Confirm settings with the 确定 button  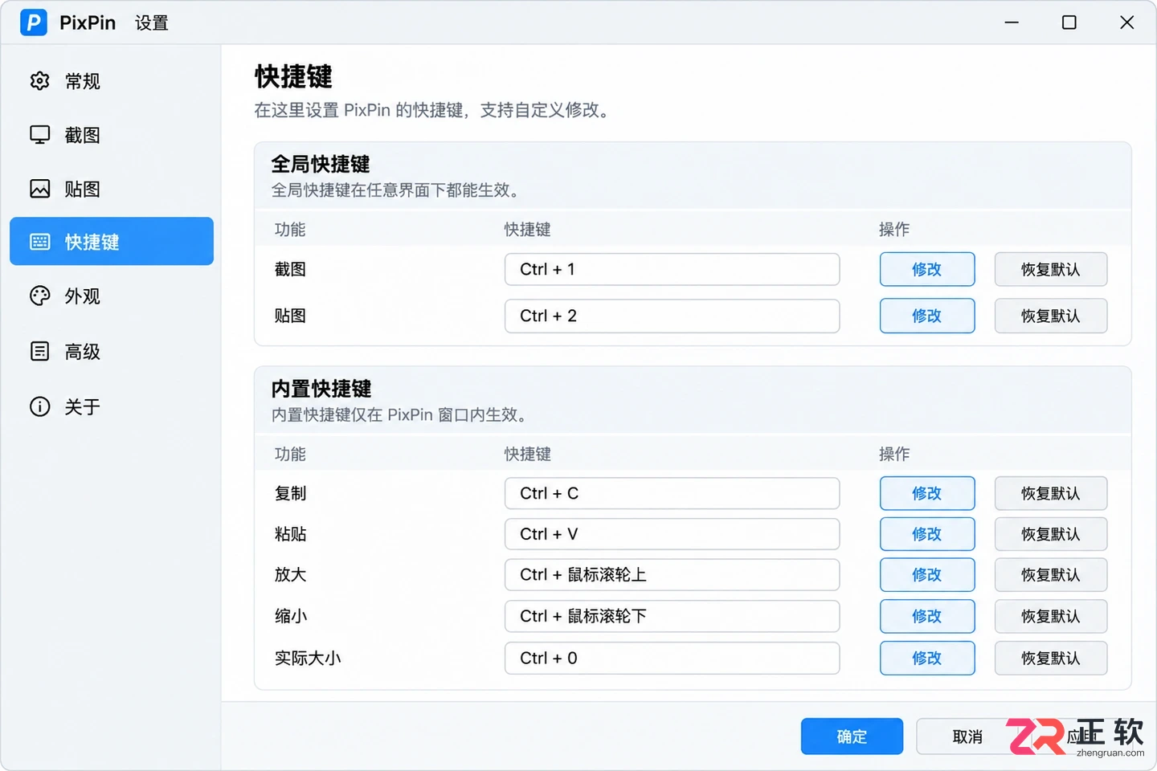852,736
